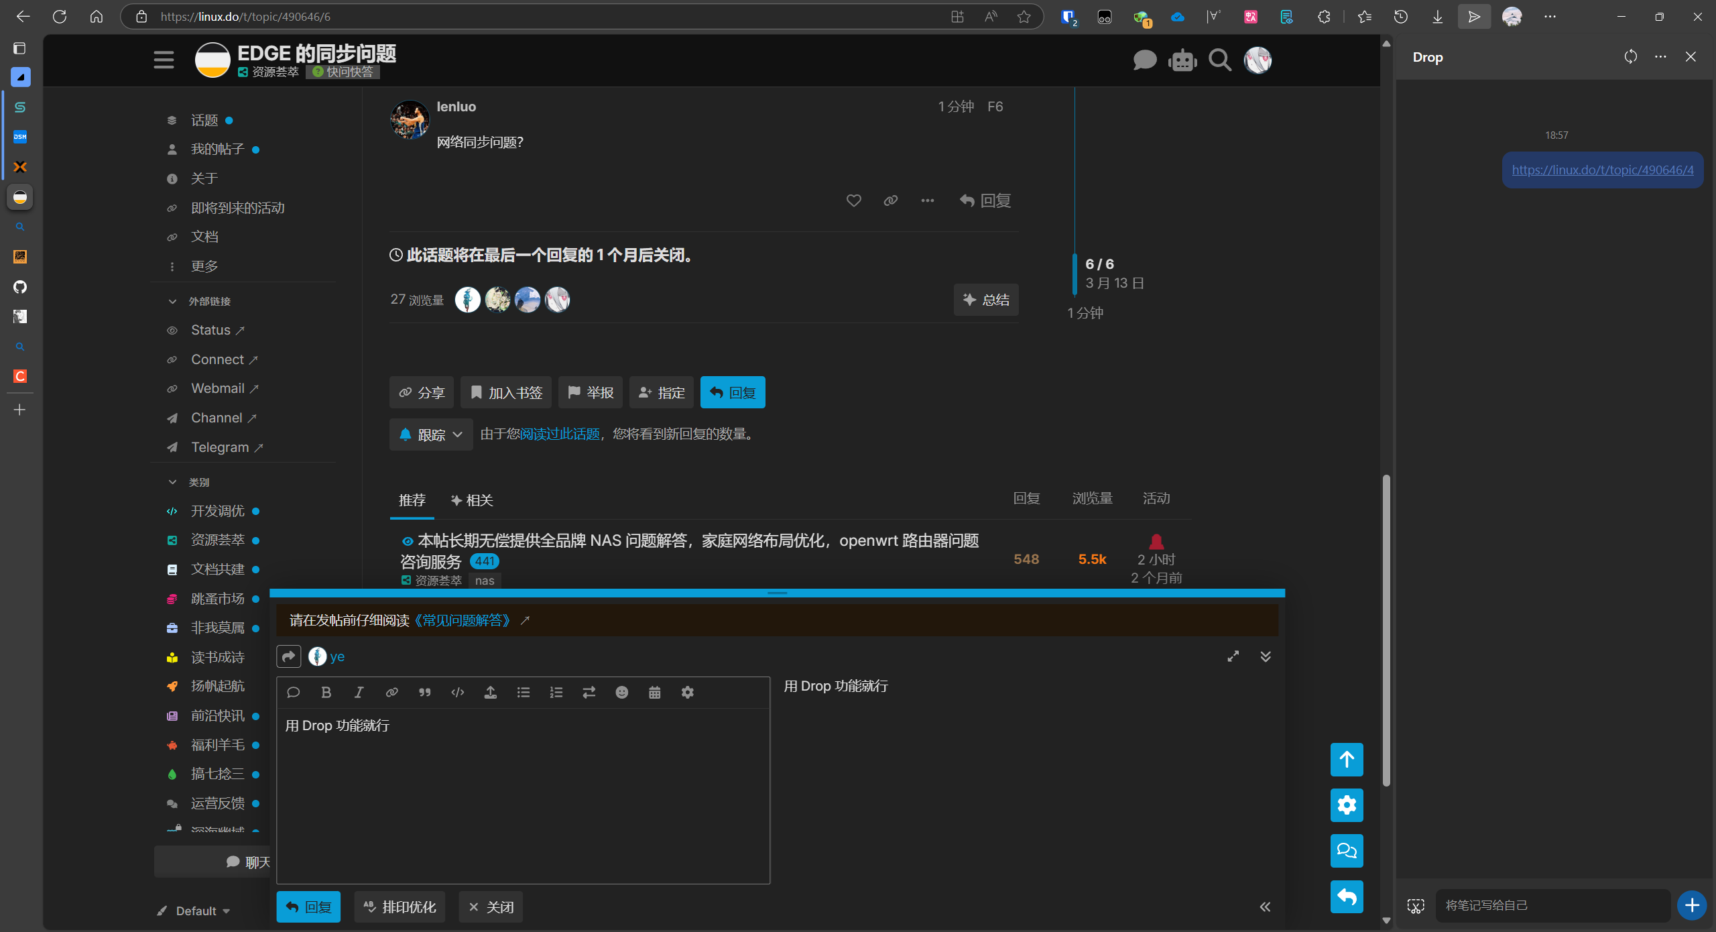Open editor options gear icon
The height and width of the screenshot is (932, 1716).
(x=688, y=693)
